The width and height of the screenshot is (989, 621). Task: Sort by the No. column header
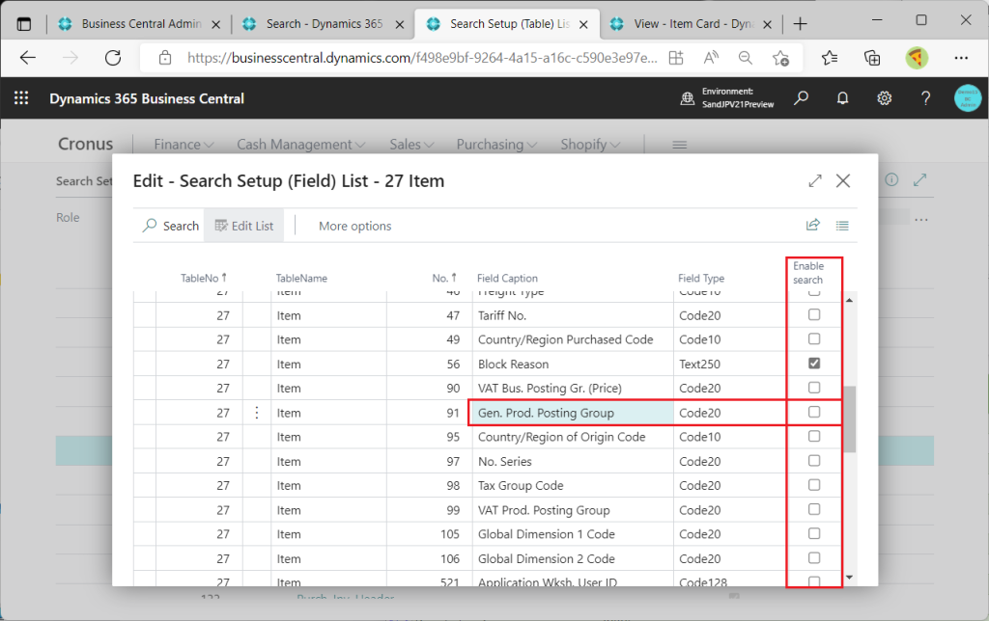pyautogui.click(x=444, y=278)
